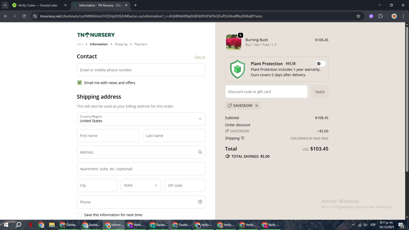Reload the page

[24, 16]
